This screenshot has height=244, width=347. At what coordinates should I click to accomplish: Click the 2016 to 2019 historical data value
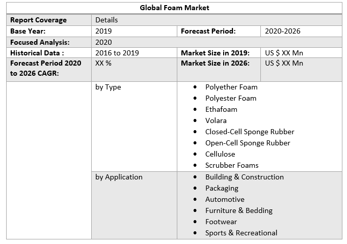coord(117,53)
